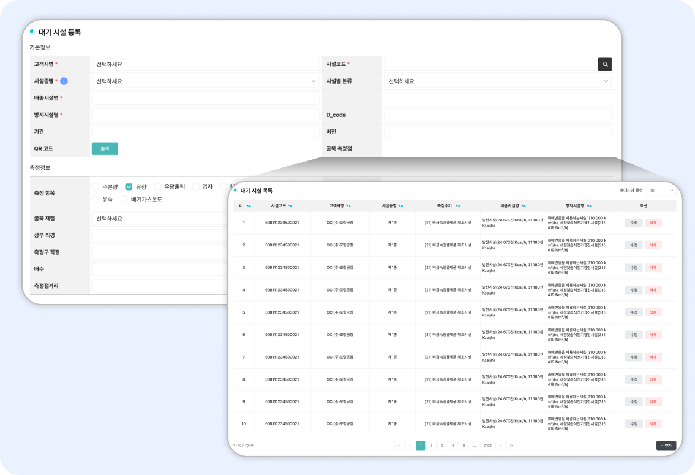Jump to first page with double-left arrow

399,446
